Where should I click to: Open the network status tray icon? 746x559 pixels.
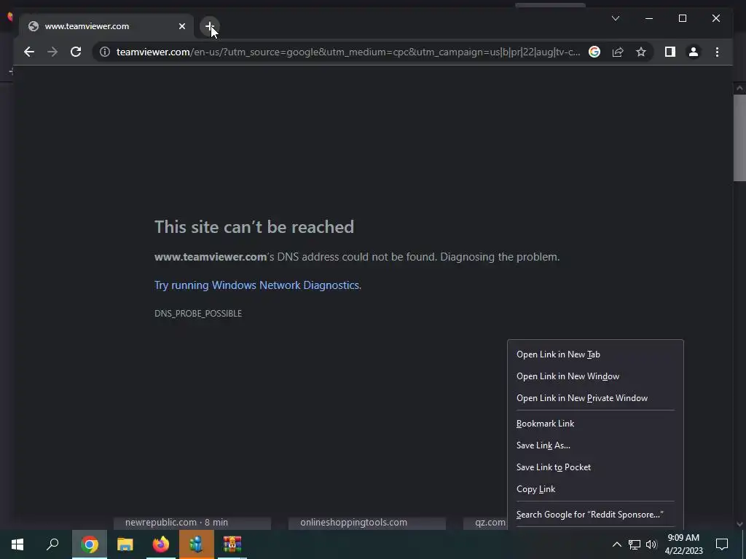click(x=635, y=544)
